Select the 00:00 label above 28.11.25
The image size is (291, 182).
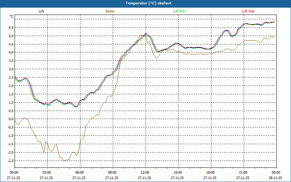(x=276, y=173)
